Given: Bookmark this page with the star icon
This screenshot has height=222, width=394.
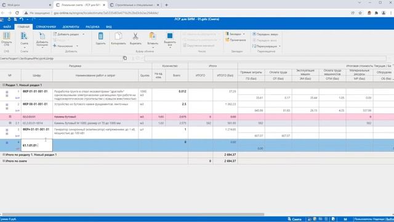Looking at the screenshot, I should (x=360, y=13).
